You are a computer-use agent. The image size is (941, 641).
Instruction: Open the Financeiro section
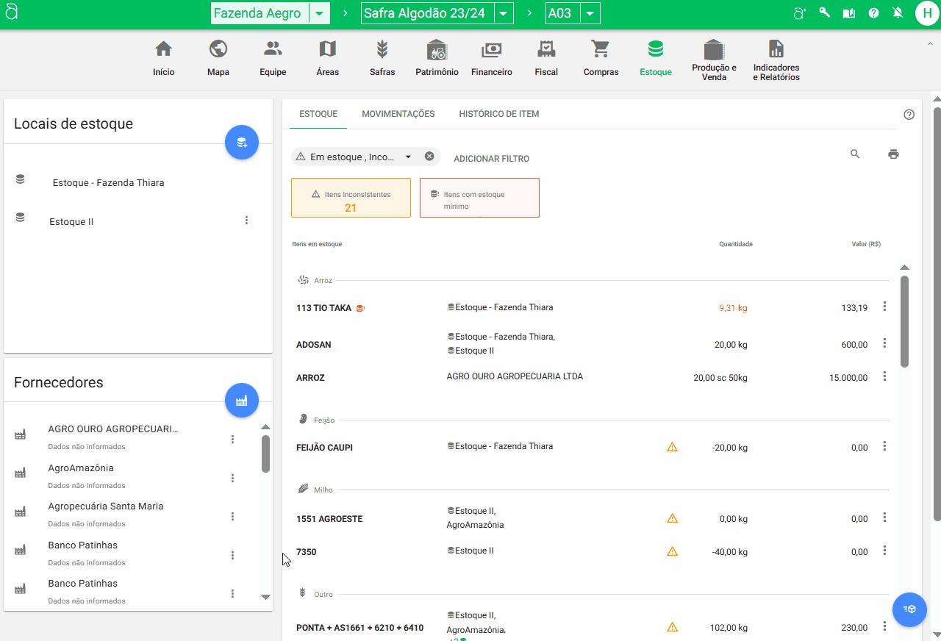[491, 50]
